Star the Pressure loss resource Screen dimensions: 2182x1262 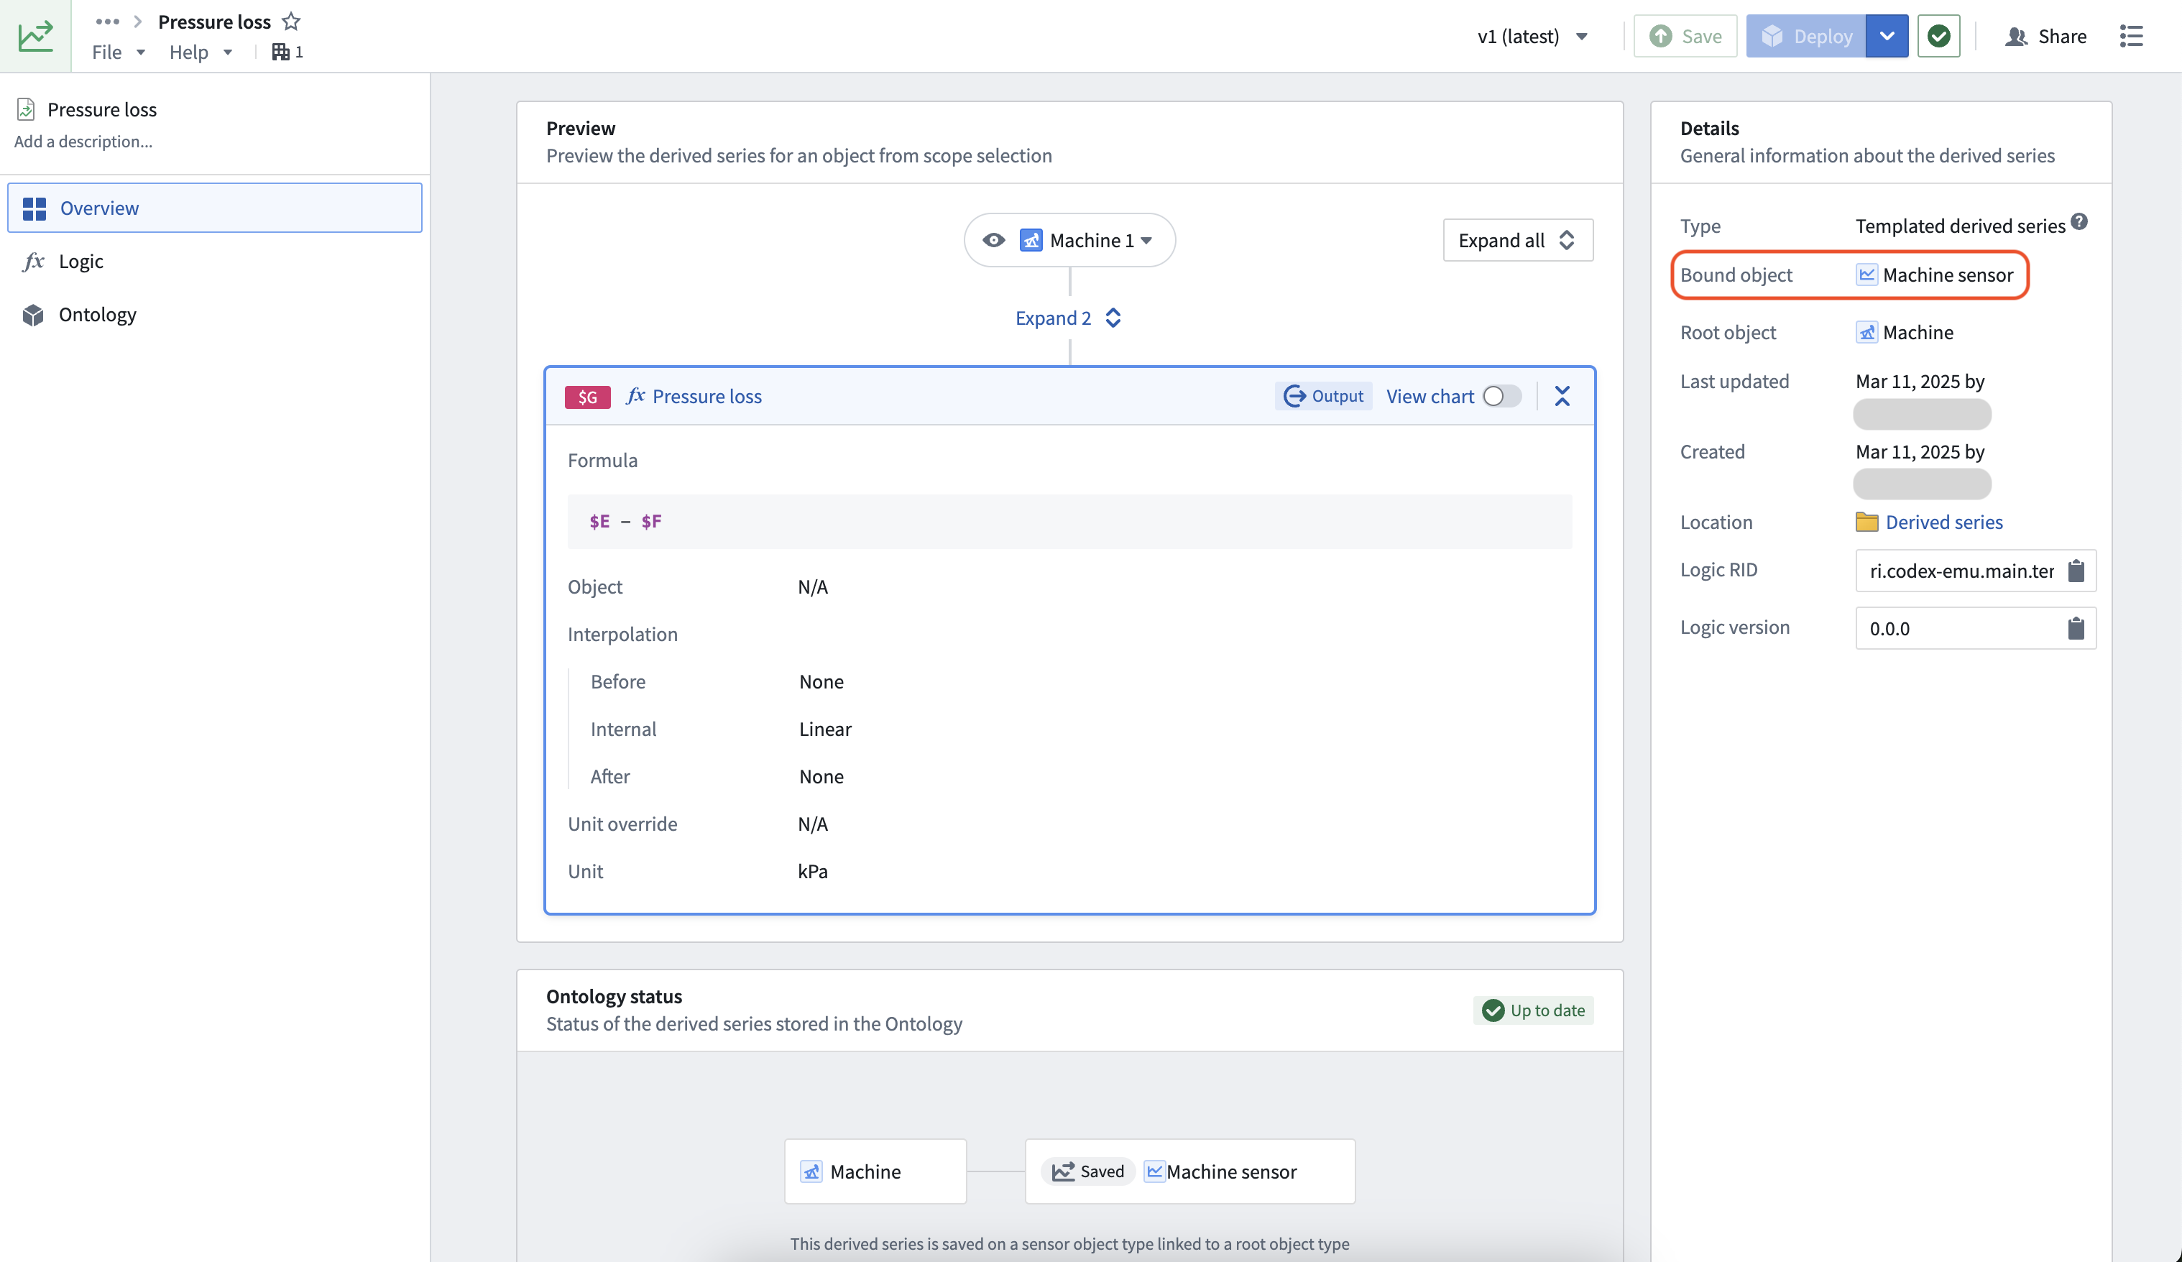[292, 22]
